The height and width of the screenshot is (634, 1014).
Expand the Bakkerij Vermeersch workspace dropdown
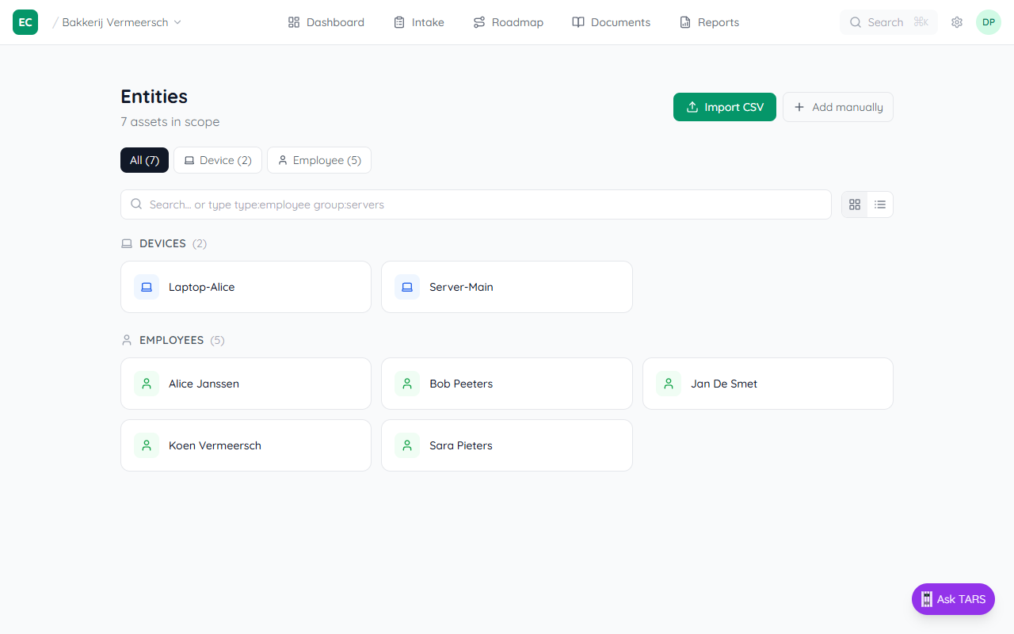pyautogui.click(x=122, y=22)
